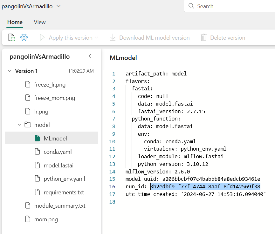Screen dimensions: 275x234
Task: Switch to the View tab
Action: pyautogui.click(x=40, y=22)
